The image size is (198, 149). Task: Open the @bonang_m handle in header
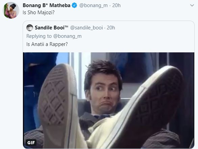tap(94, 5)
